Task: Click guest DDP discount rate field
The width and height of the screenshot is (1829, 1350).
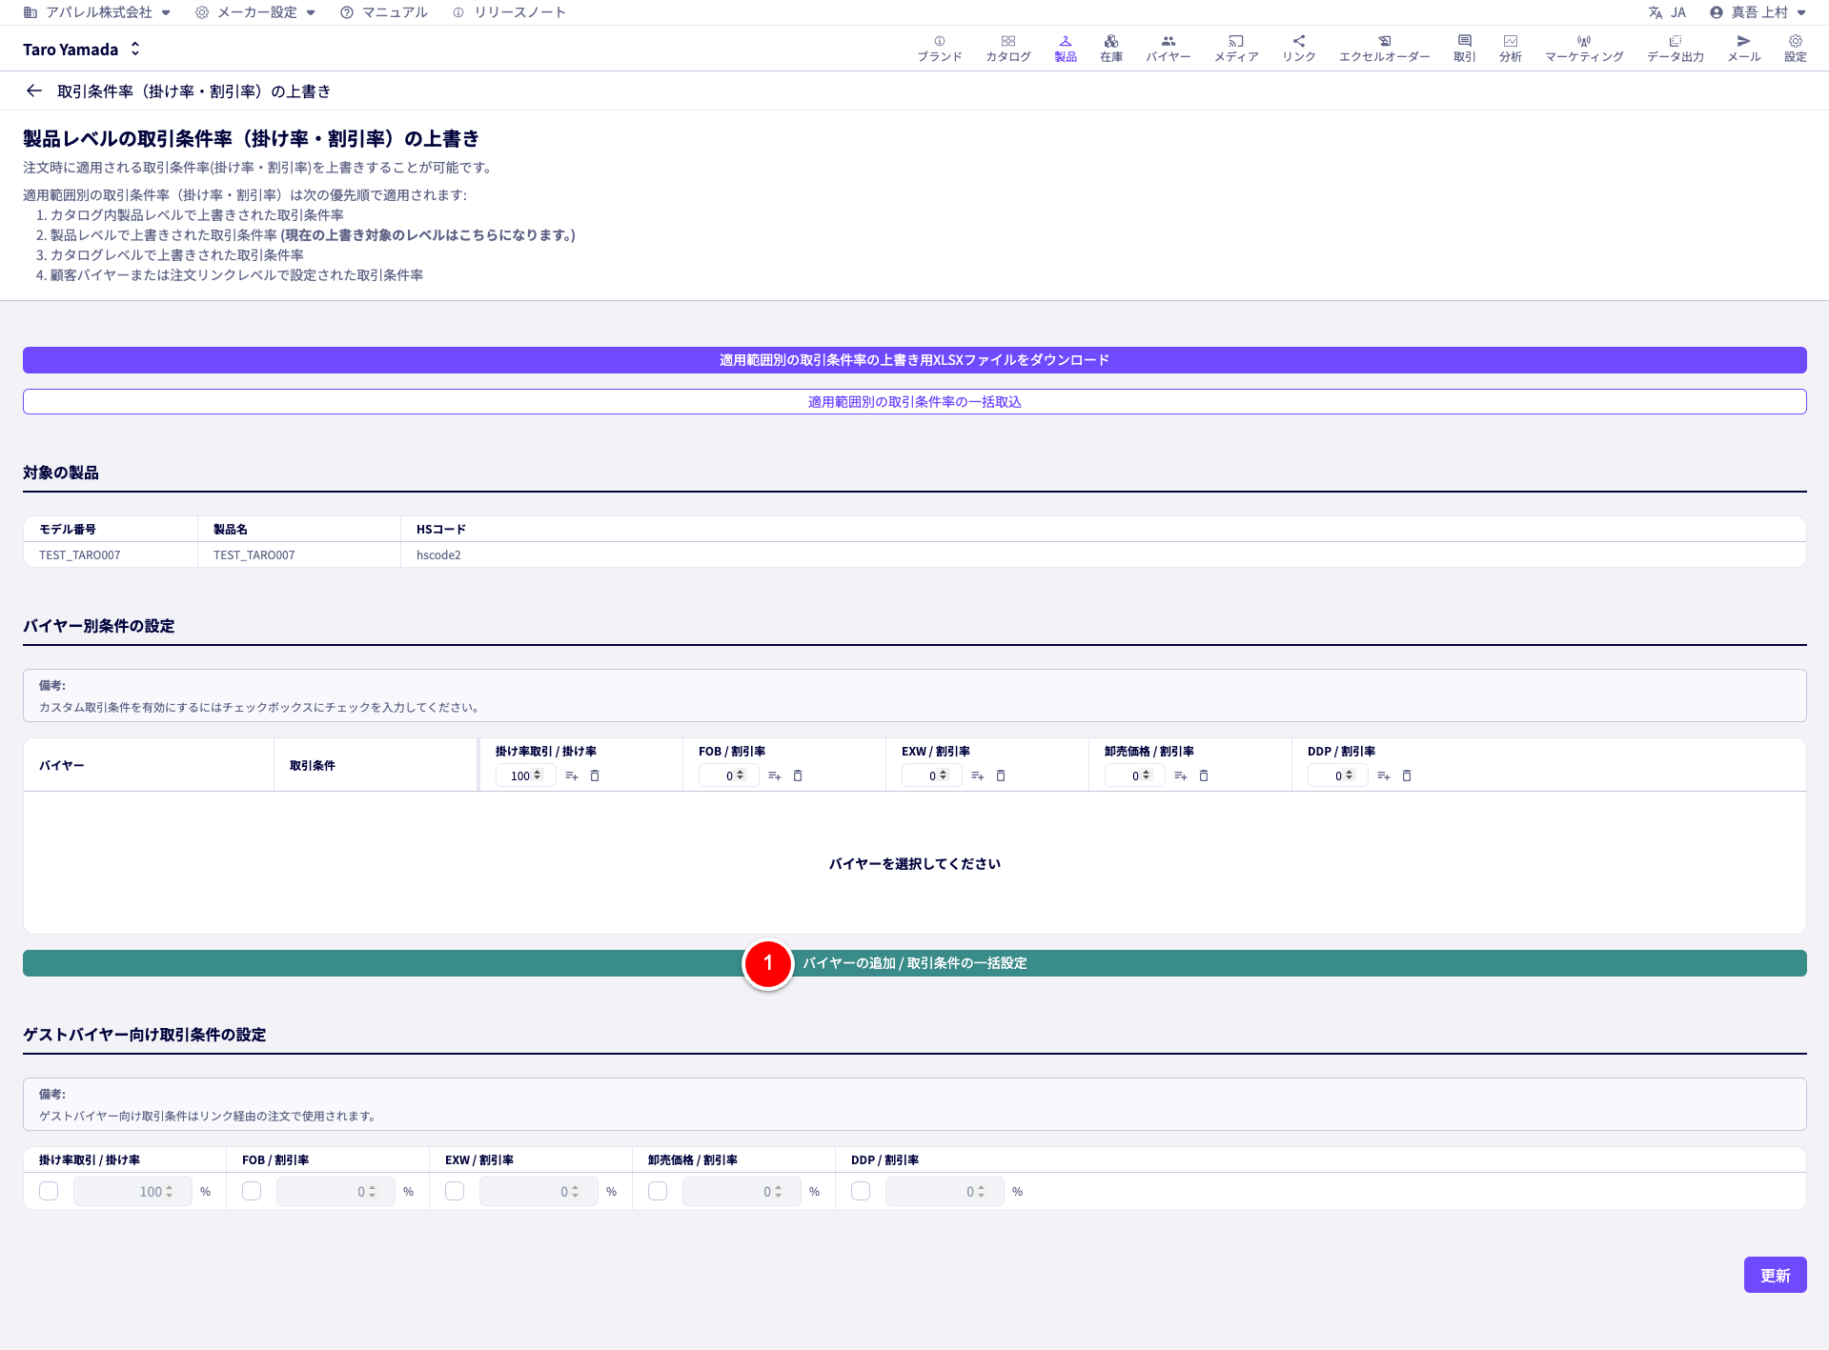Action: point(945,1192)
